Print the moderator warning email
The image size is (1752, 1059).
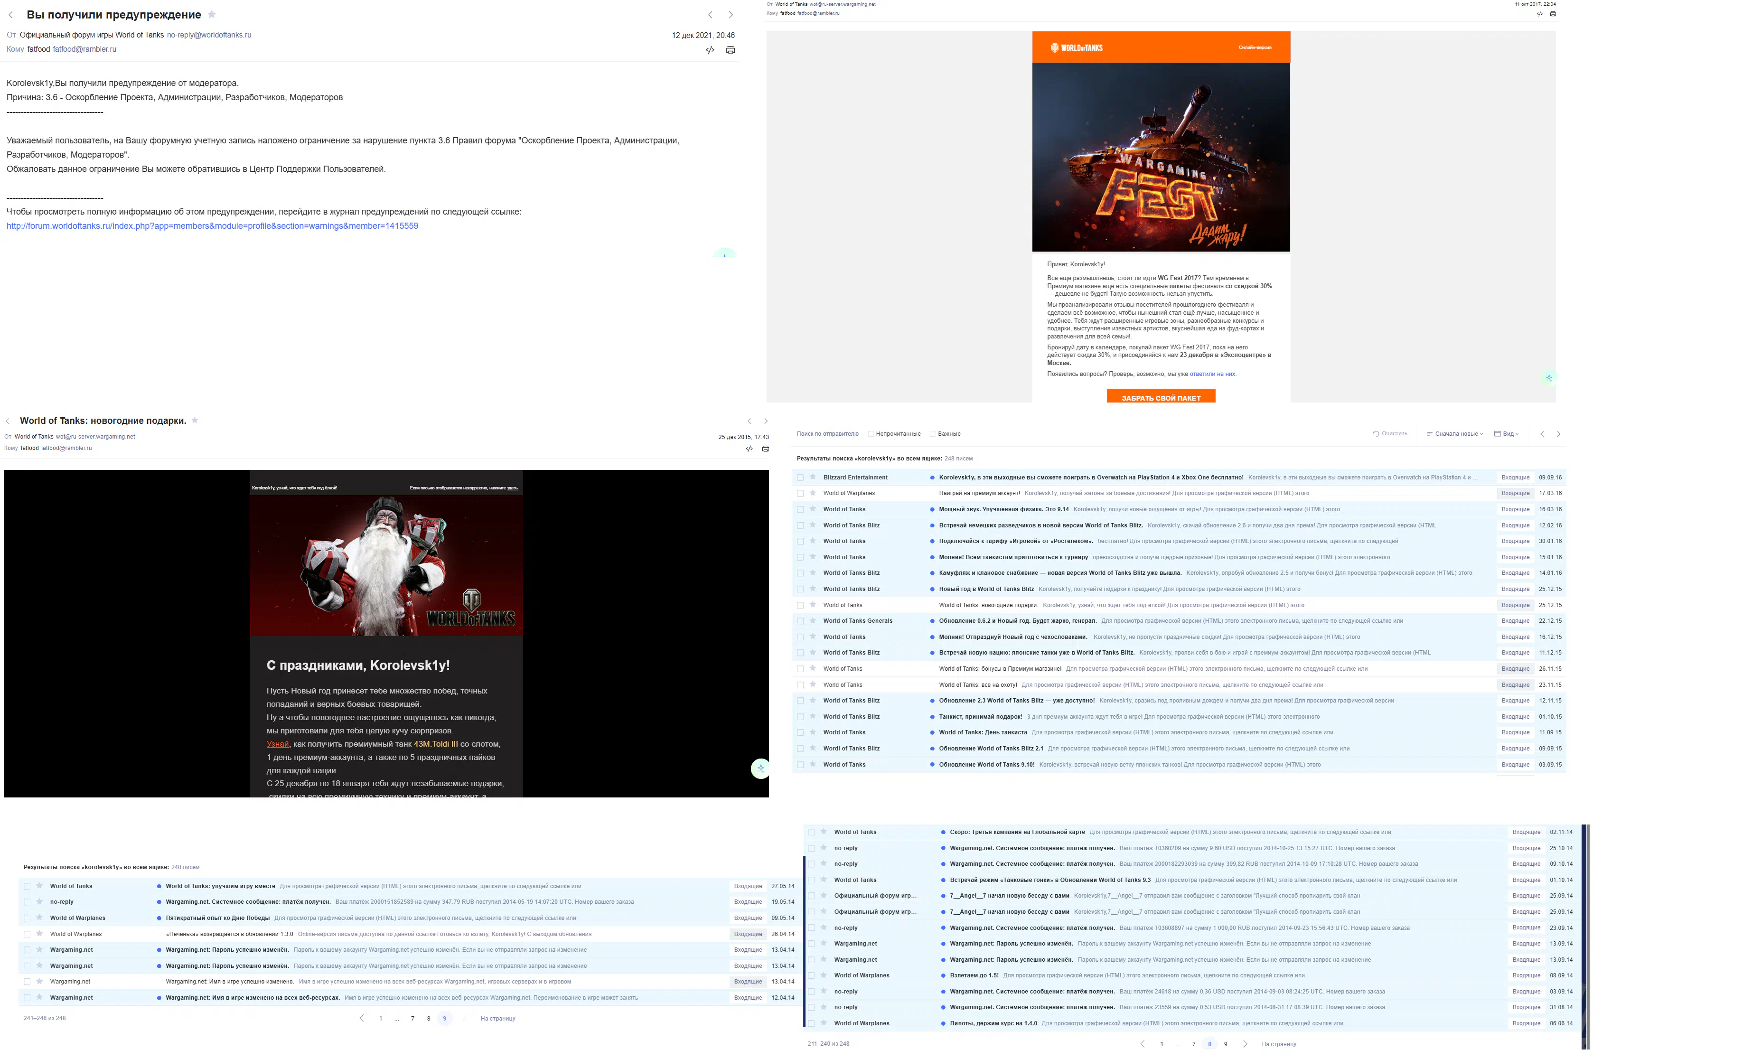click(730, 50)
